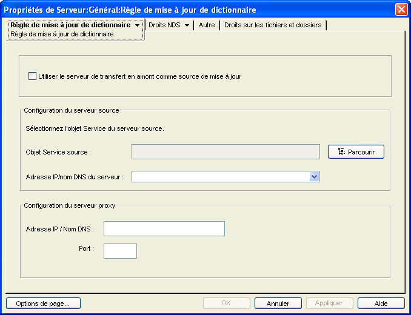This screenshot has height=315, width=411.
Task: Click the proxy Port input field
Action: pos(120,251)
